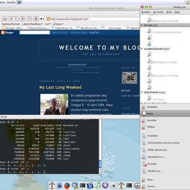This screenshot has height=190, width=190.
Task: Click the View My Complete Profile link
Action: 130,96
